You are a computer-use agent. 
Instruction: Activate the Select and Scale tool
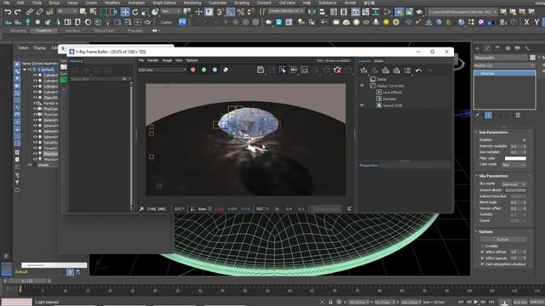tap(145, 12)
